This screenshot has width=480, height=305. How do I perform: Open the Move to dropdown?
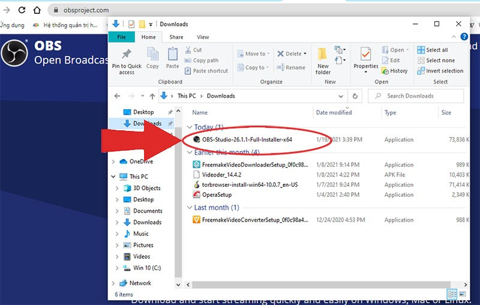pyautogui.click(x=253, y=53)
